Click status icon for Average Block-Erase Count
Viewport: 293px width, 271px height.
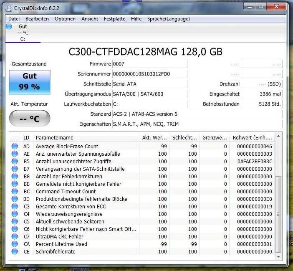click(x=15, y=146)
